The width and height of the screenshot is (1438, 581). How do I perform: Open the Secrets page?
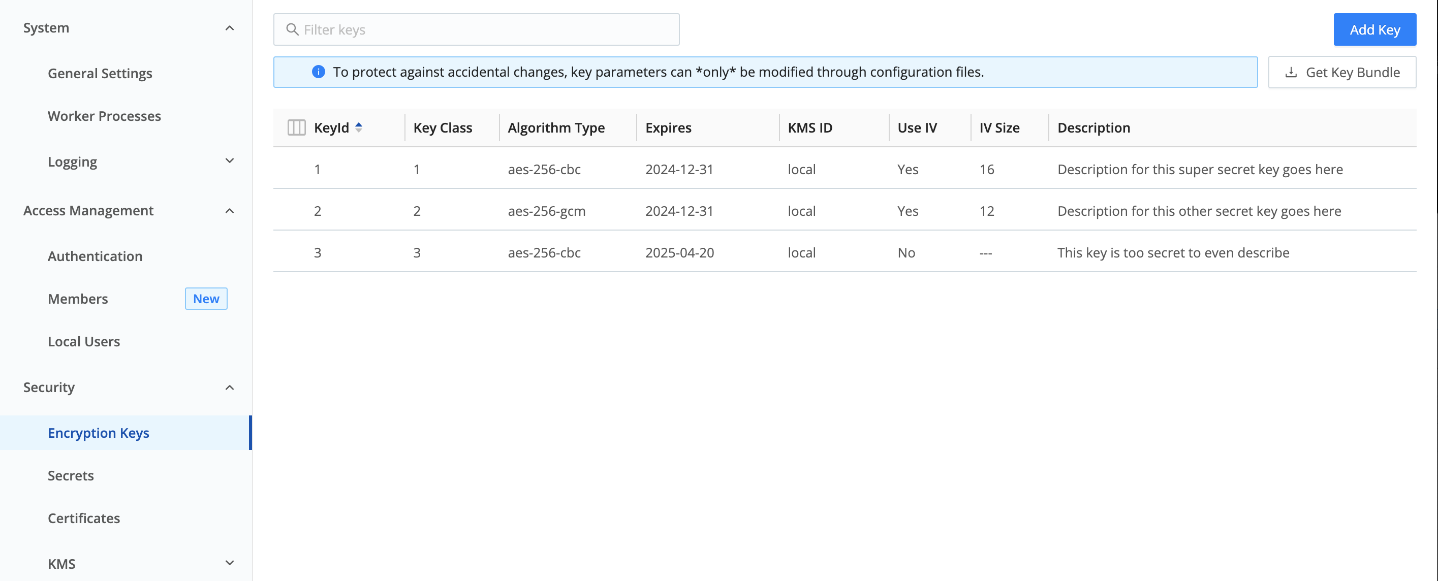[x=71, y=475]
